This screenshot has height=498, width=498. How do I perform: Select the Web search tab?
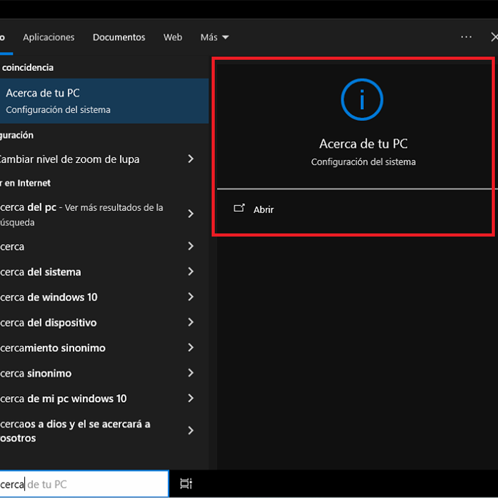coord(173,37)
